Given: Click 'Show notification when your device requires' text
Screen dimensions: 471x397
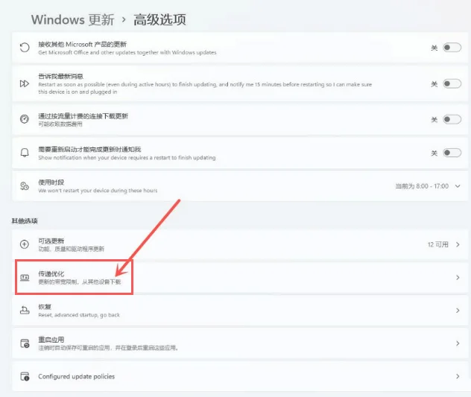Looking at the screenshot, I should [x=127, y=158].
